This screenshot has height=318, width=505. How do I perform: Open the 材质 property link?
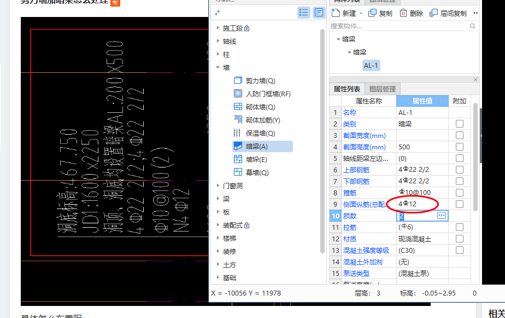tap(350, 239)
